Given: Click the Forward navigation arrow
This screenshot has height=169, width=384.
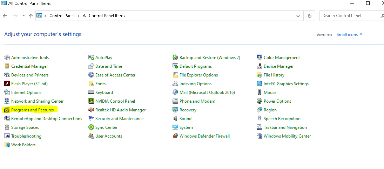Looking at the screenshot, I should [x=15, y=16].
